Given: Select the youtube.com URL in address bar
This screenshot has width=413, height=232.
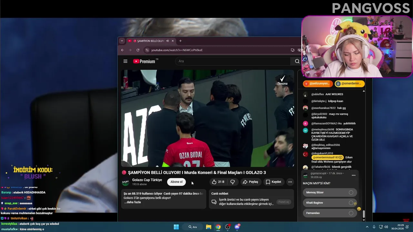Looking at the screenshot, I should 177,50.
